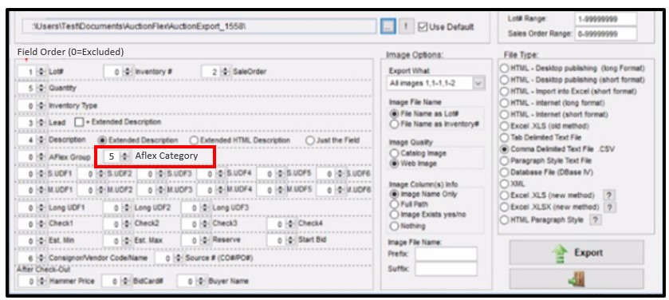Click the Export button with green arrow
The width and height of the screenshot is (669, 300).
pos(577,253)
